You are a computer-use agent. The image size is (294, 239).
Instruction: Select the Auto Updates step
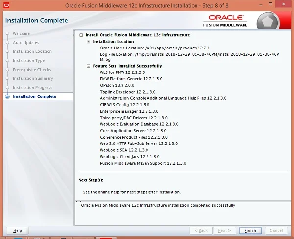[26, 43]
